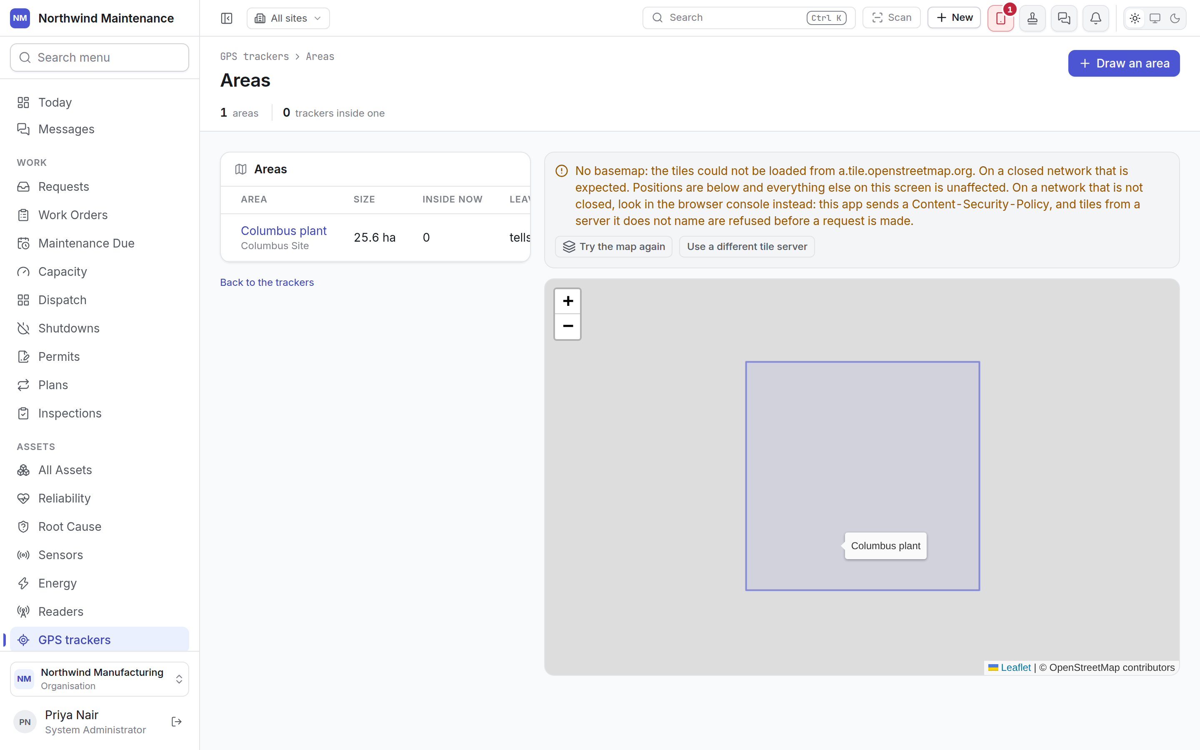Zoom in on the map
This screenshot has width=1200, height=750.
[568, 301]
